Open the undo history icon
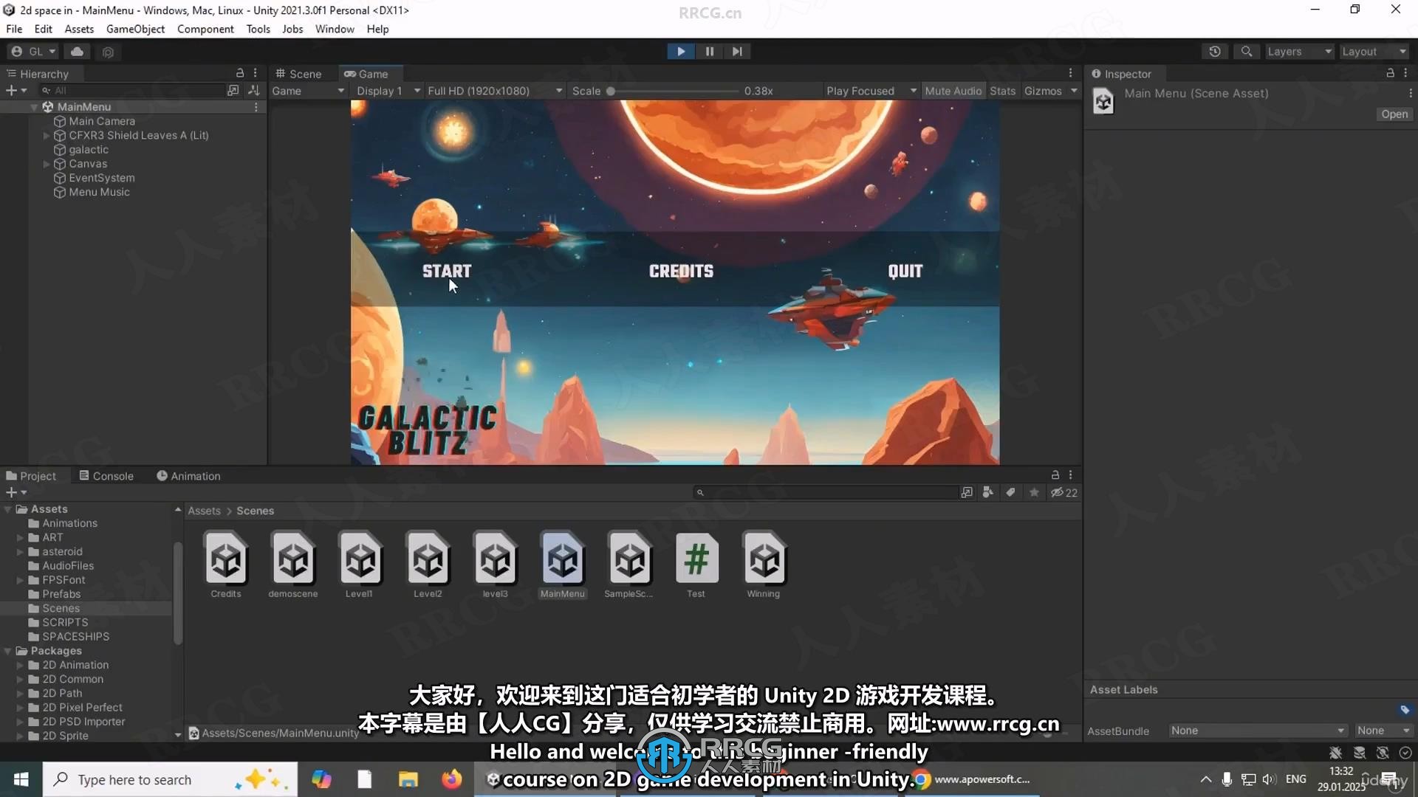Screen dimensions: 1418x797 (1215, 52)
